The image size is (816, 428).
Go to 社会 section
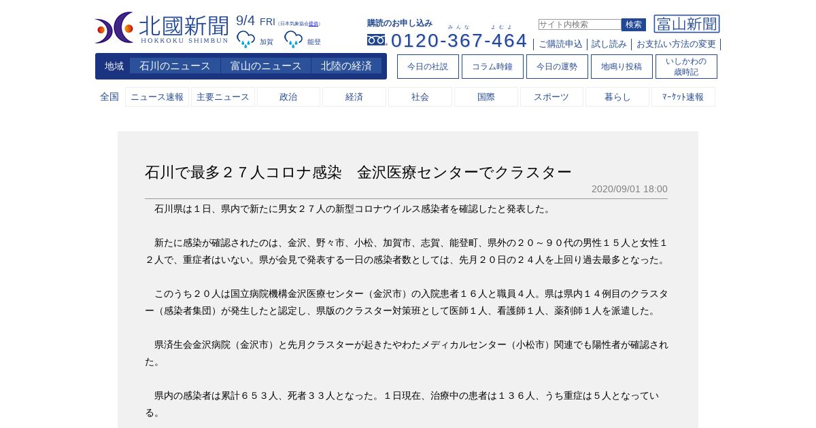420,97
